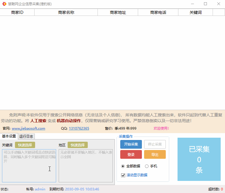Click the 开始采集 button
The width and height of the screenshot is (225, 193).
tap(131, 144)
